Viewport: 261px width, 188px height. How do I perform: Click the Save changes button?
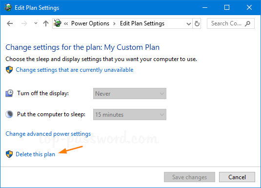[x=189, y=177]
